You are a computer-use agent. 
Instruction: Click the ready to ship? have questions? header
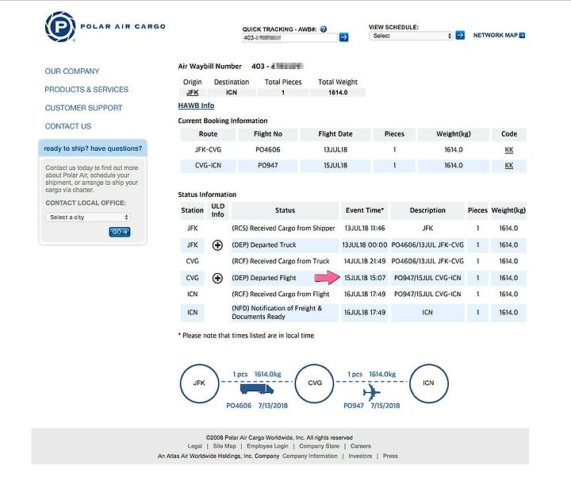click(x=93, y=148)
